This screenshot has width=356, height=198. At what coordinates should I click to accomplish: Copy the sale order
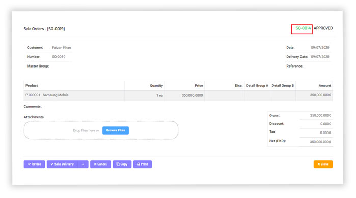(x=122, y=164)
